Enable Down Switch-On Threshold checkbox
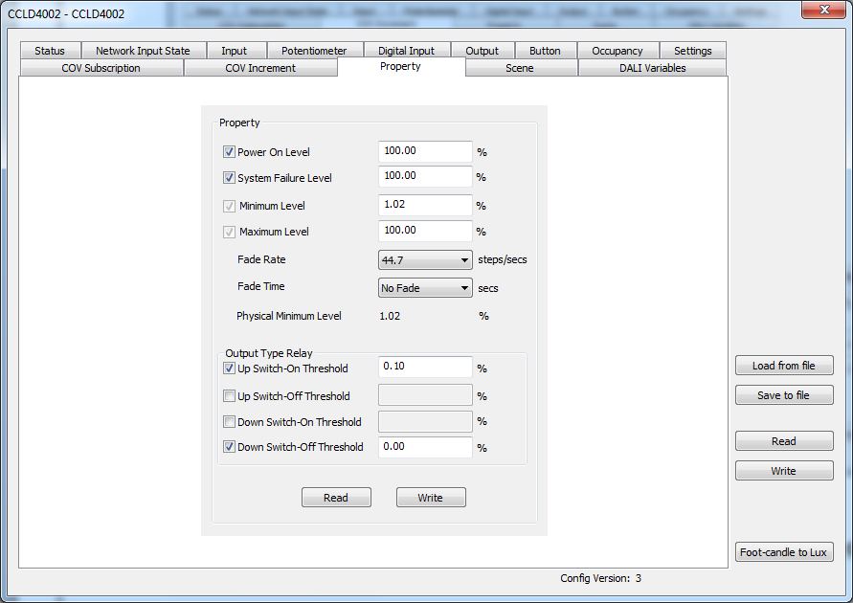853x603 pixels. coord(229,422)
